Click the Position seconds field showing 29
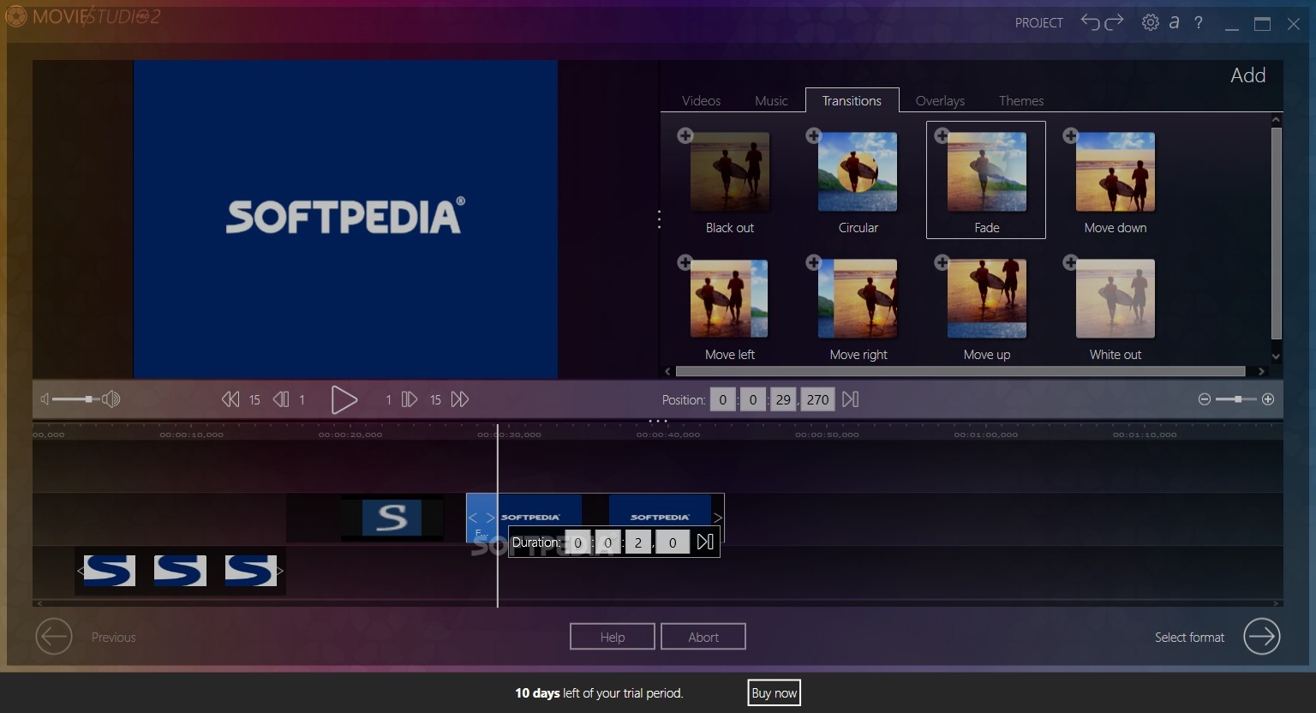 783,399
